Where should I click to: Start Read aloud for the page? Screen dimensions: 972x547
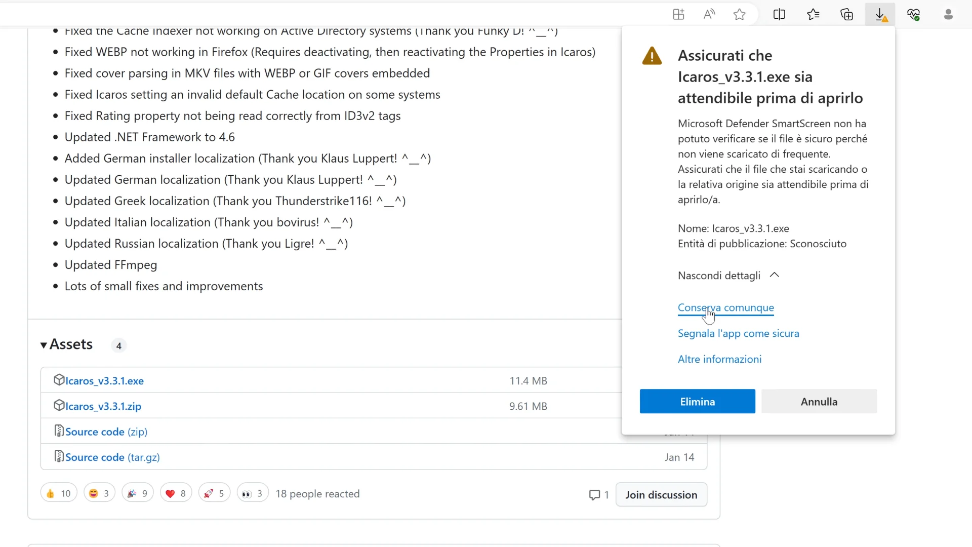point(709,14)
